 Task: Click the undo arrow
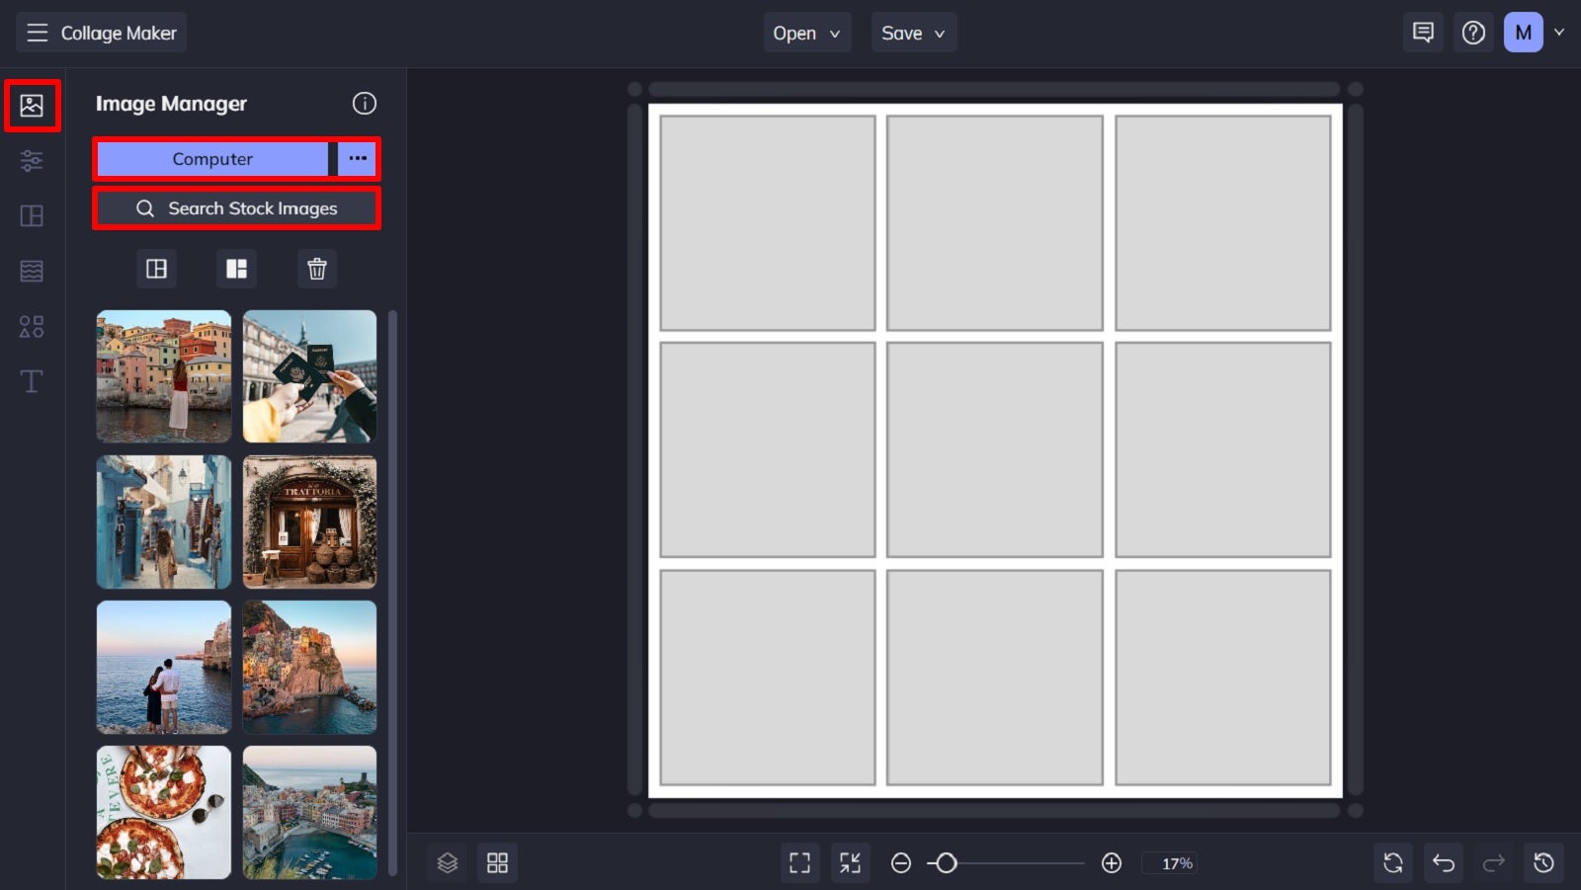coord(1444,862)
